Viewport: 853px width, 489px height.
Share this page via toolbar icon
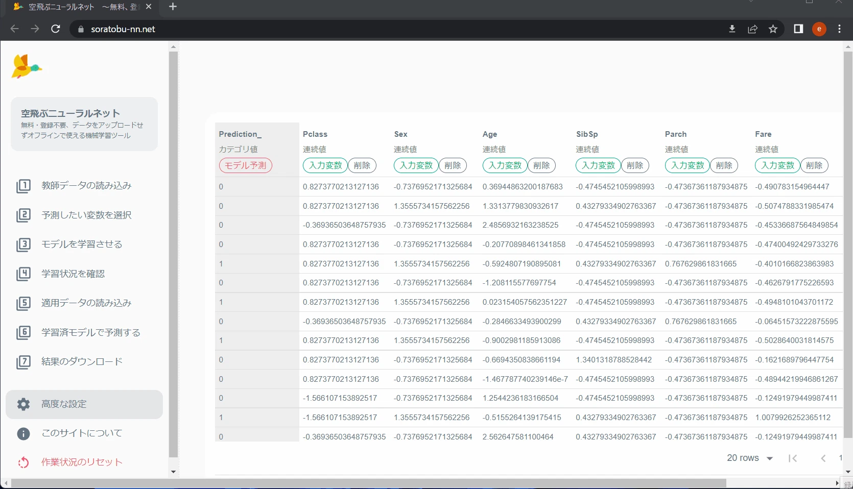(752, 29)
